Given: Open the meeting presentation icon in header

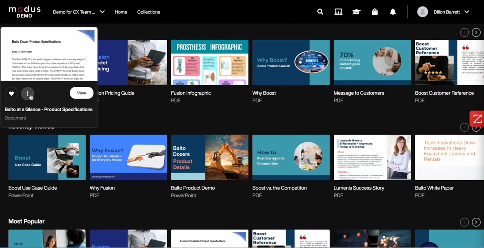Looking at the screenshot, I should (x=338, y=12).
